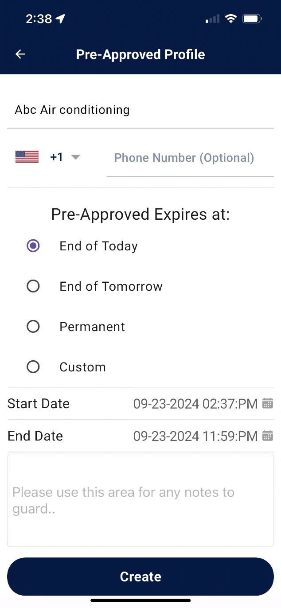Tap the battery status icon

click(252, 19)
